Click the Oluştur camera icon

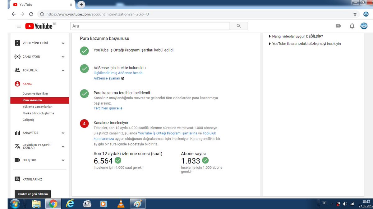[x=17, y=160]
